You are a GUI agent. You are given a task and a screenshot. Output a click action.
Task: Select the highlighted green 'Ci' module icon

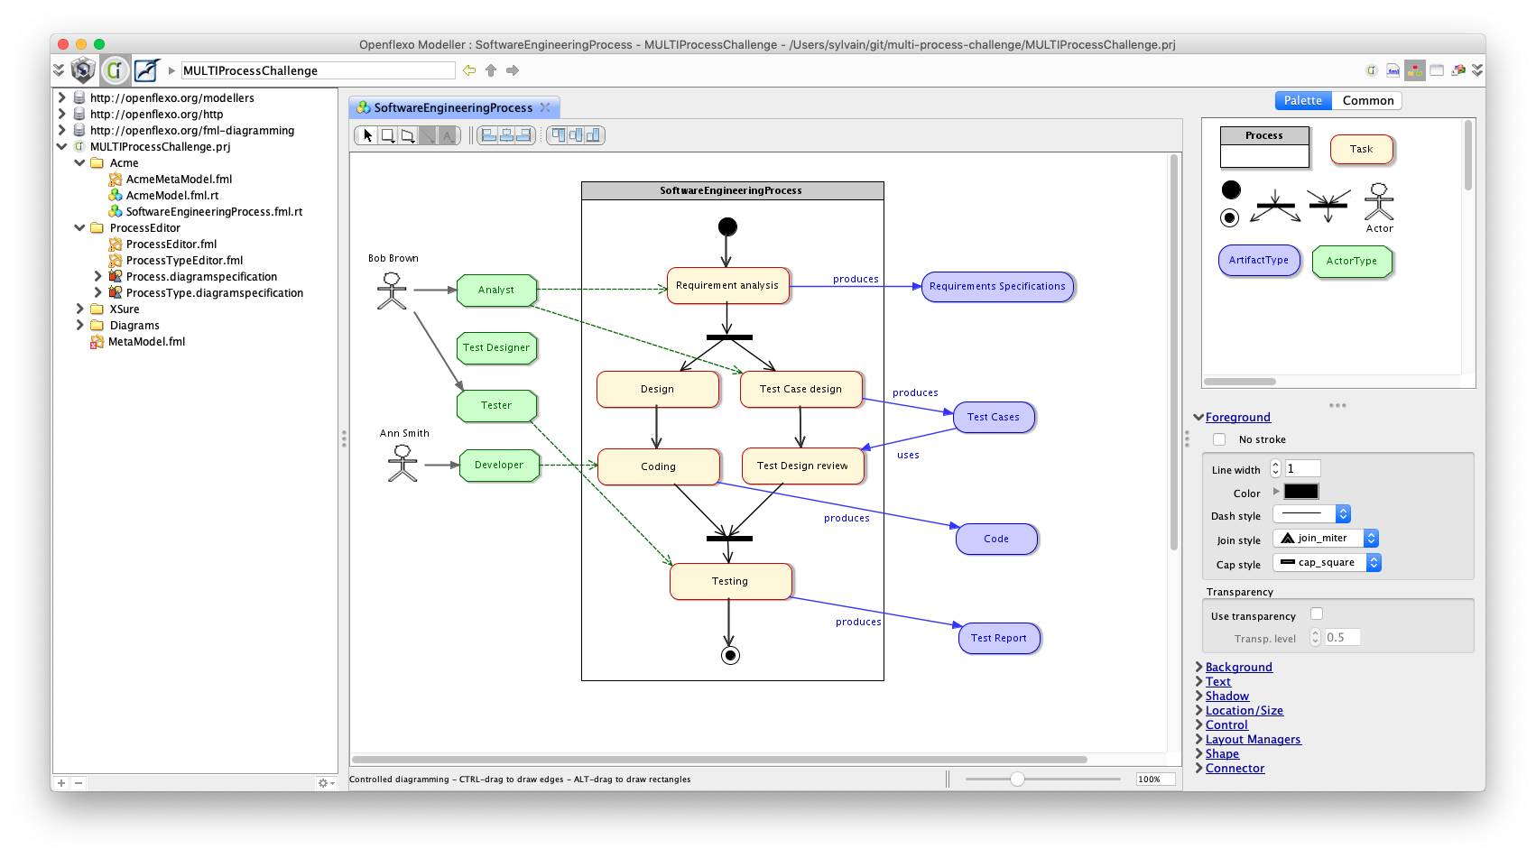point(115,69)
